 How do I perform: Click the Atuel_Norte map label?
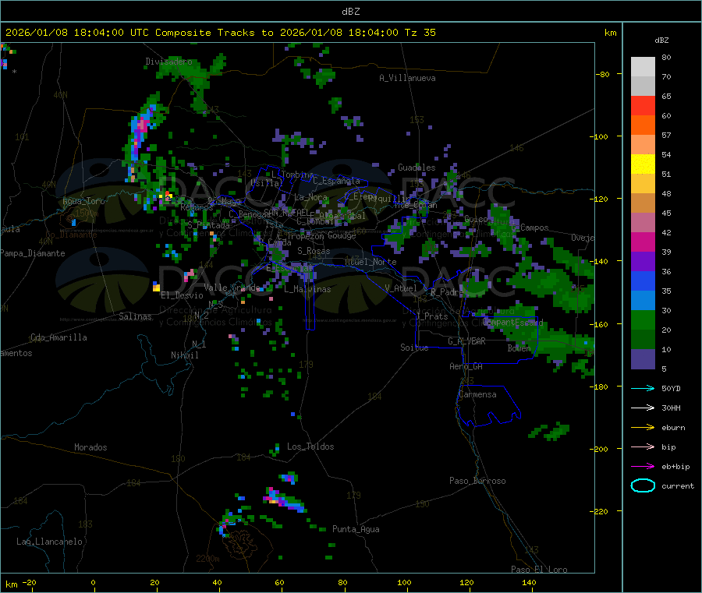(370, 262)
